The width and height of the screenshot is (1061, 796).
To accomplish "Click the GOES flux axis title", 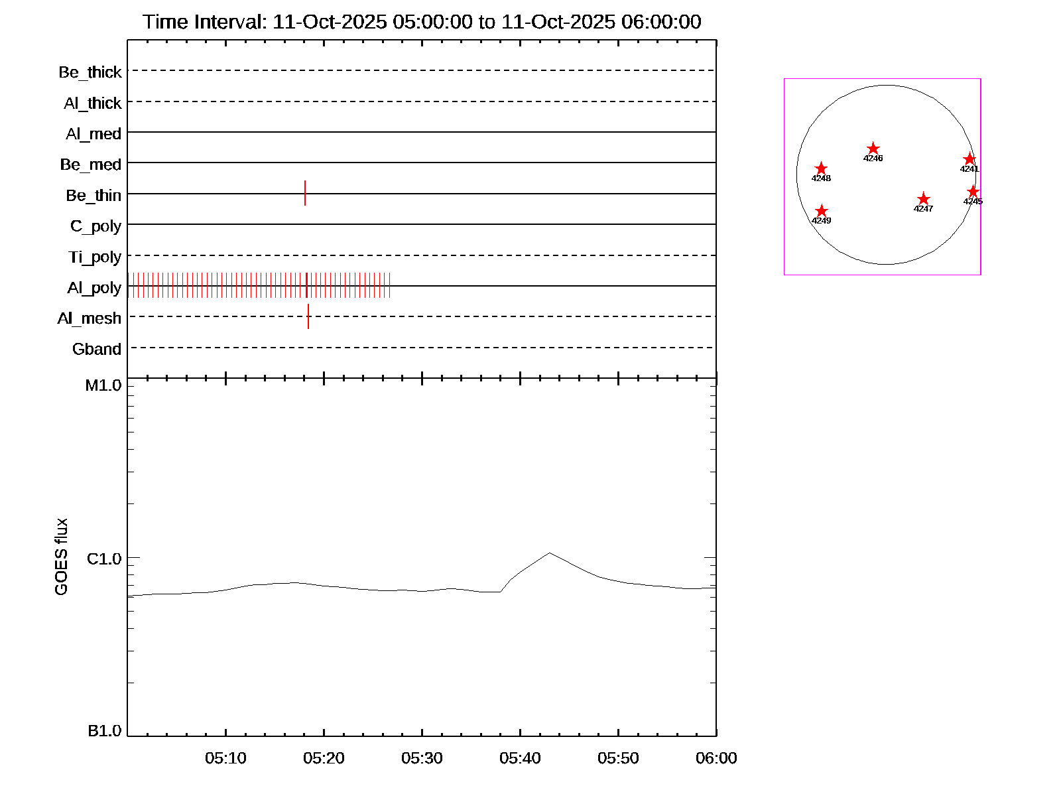I will click(61, 557).
